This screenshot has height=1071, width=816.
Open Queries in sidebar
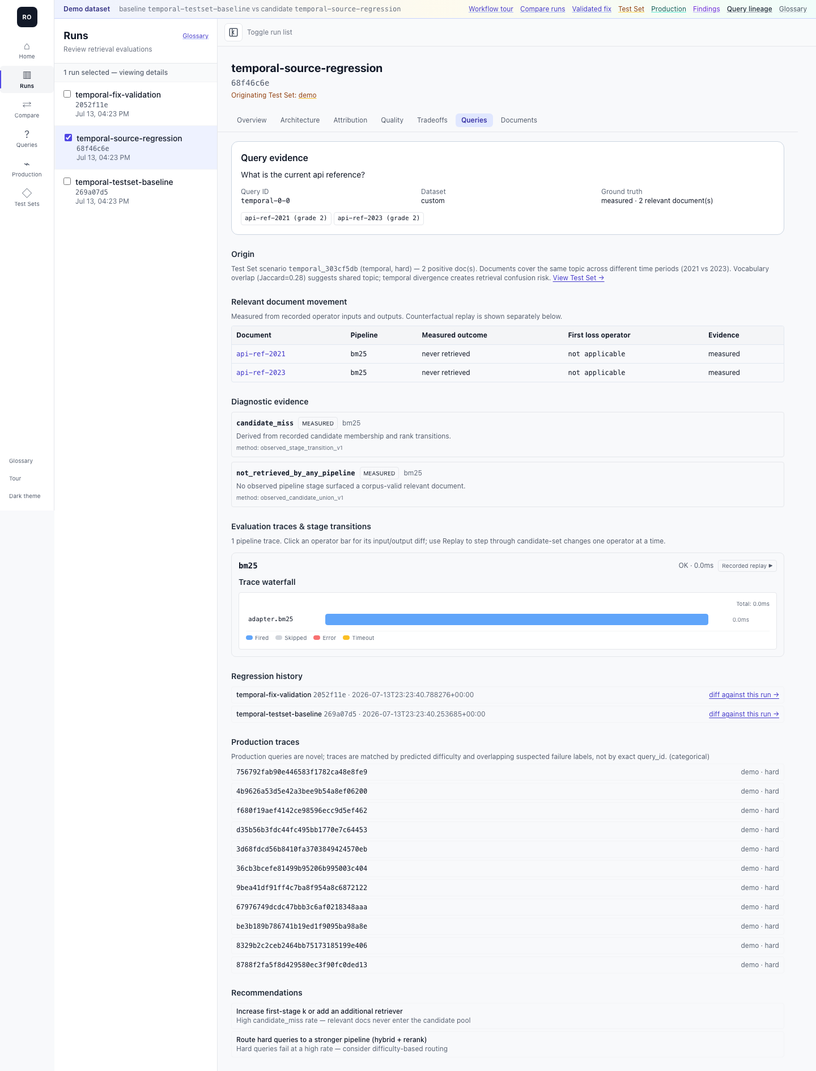coord(27,139)
